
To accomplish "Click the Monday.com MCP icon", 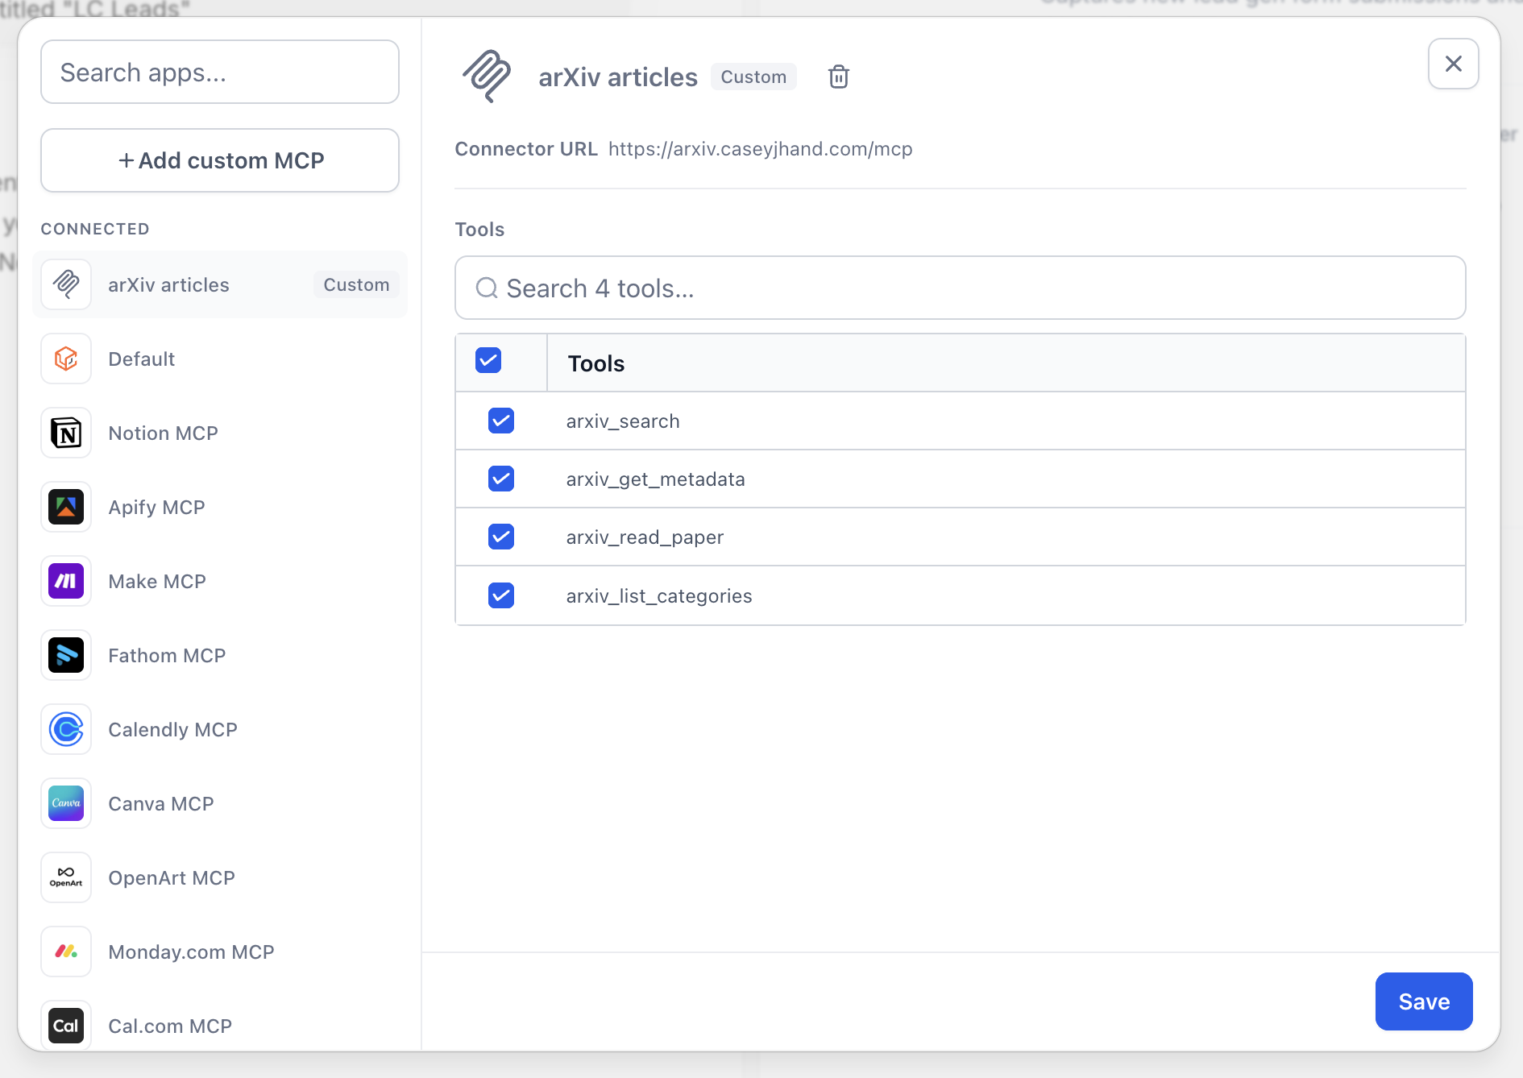I will [66, 952].
